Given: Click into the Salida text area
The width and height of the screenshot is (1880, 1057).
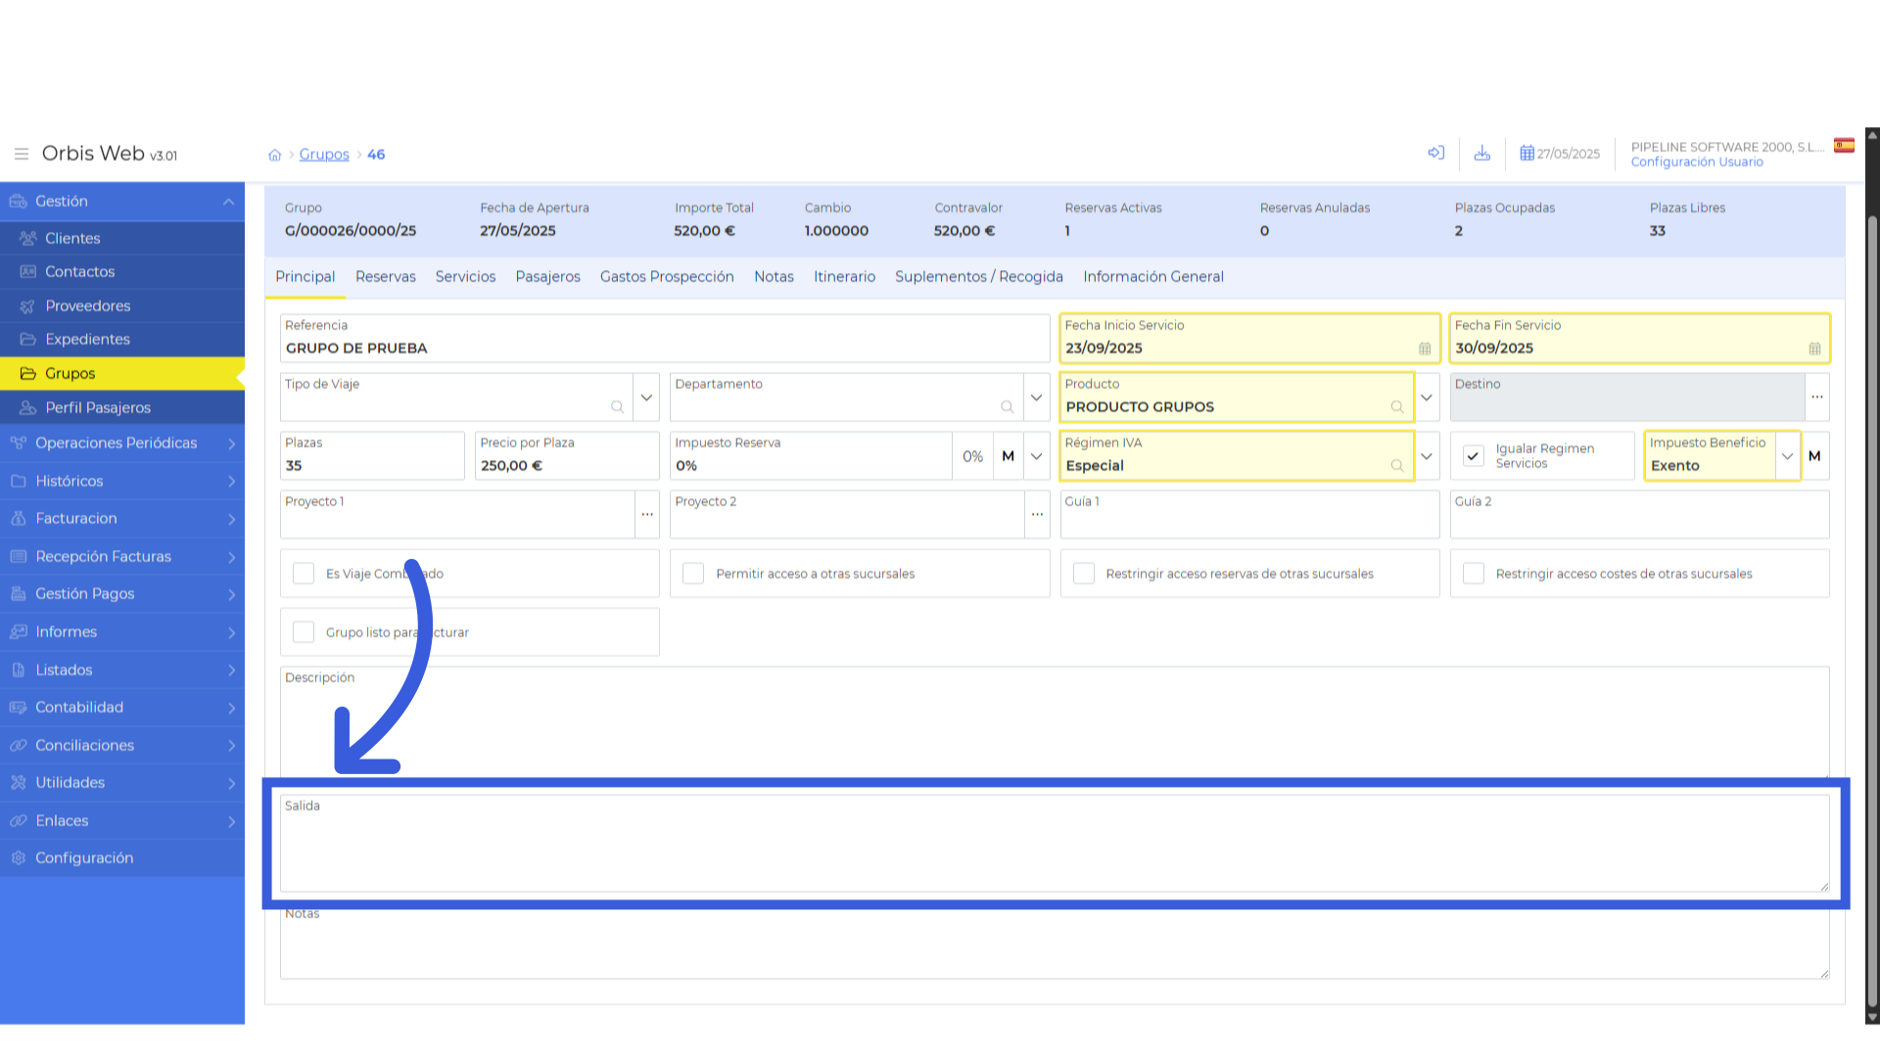Looking at the screenshot, I should coord(1055,844).
